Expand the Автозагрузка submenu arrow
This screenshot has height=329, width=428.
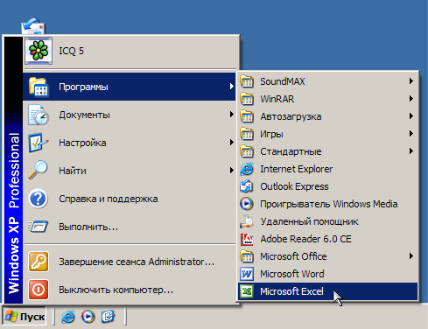pyautogui.click(x=411, y=115)
